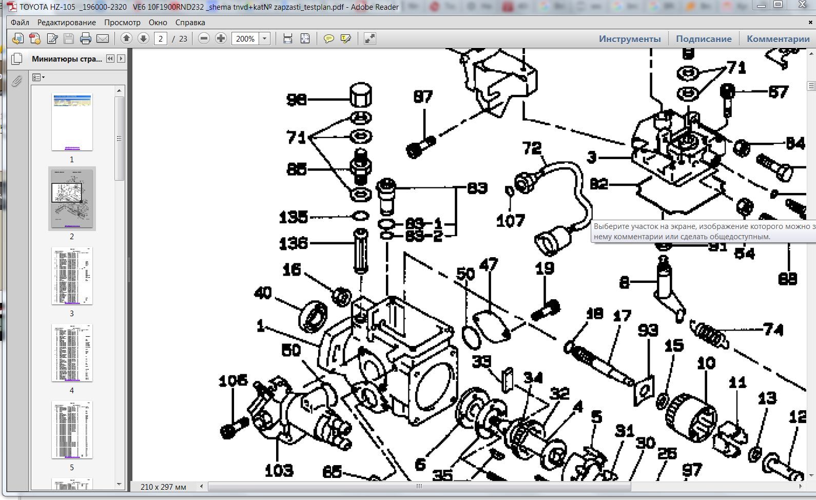The height and width of the screenshot is (500, 816).
Task: Click part number 87 in diagram
Action: (423, 97)
